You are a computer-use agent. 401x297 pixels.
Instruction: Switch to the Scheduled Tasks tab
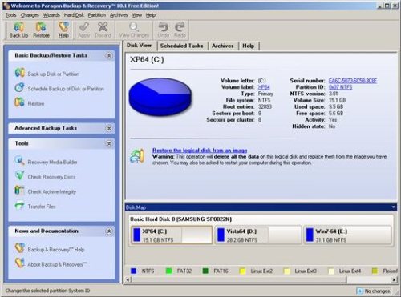pos(181,46)
